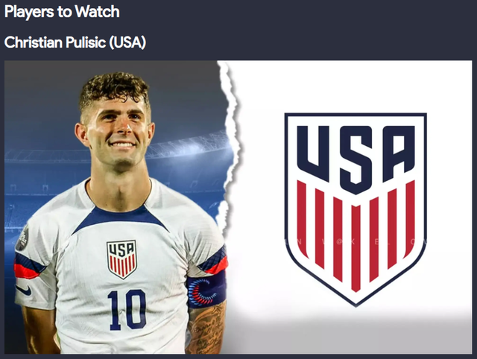Select the 'Christian Pulisic (USA)' subheading
477x359 pixels.
75,42
